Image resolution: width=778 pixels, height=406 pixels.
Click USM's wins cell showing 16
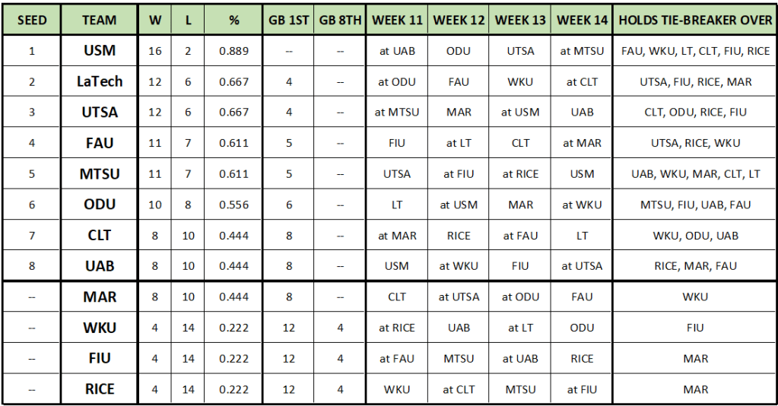pyautogui.click(x=155, y=52)
